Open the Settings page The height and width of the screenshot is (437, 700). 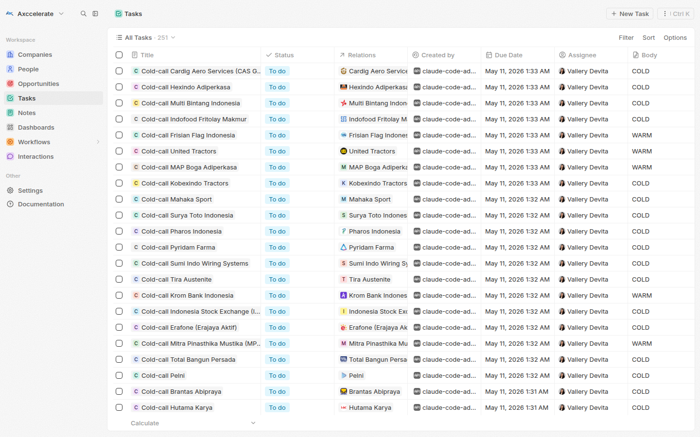tap(53, 190)
